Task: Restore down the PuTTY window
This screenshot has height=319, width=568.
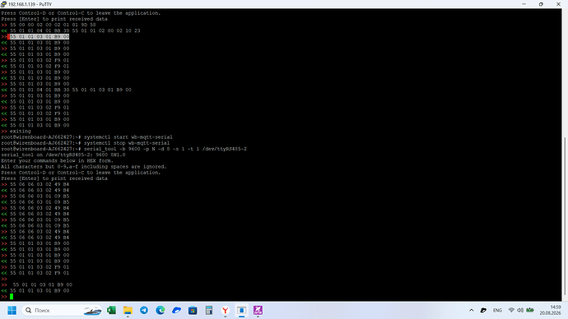Action: [x=541, y=4]
